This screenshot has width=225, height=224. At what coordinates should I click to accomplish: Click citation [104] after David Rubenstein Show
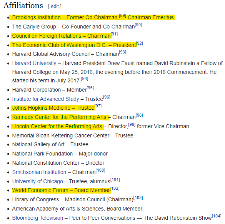point(217,216)
